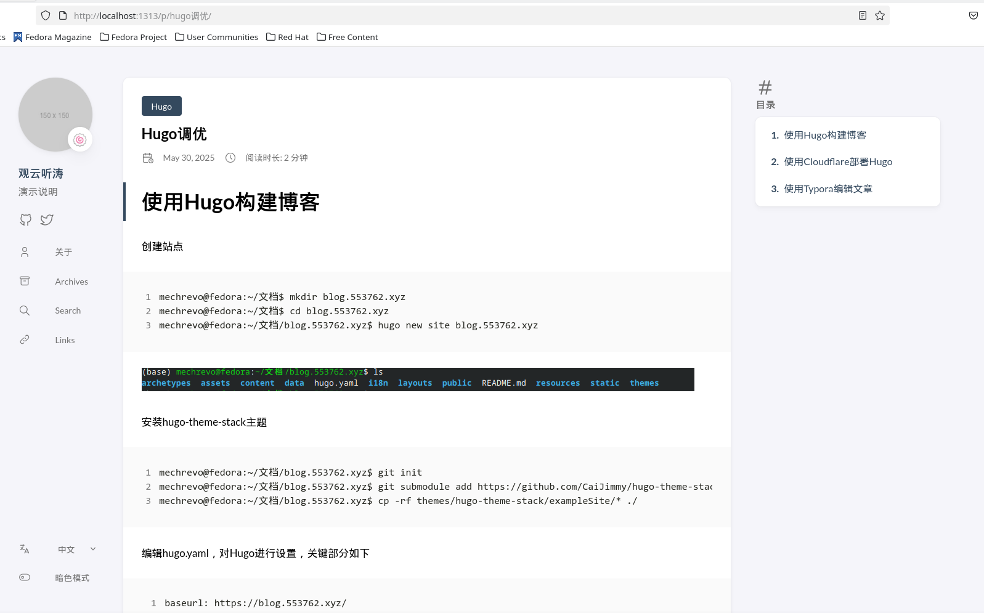Open Fedora Project bookmarks folder
Viewport: 984px width, 613px height.
pos(133,37)
